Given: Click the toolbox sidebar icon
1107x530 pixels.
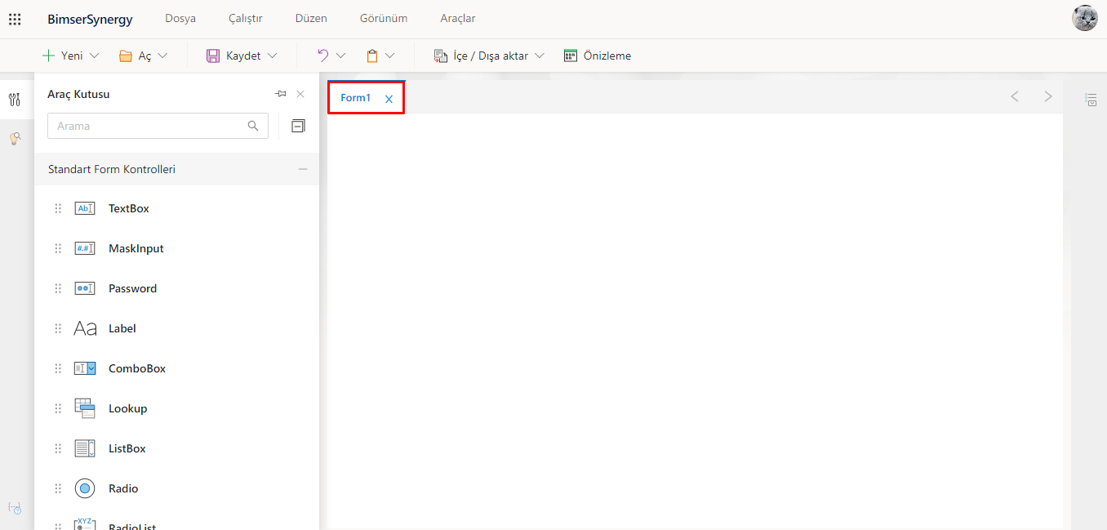Looking at the screenshot, I should point(15,100).
